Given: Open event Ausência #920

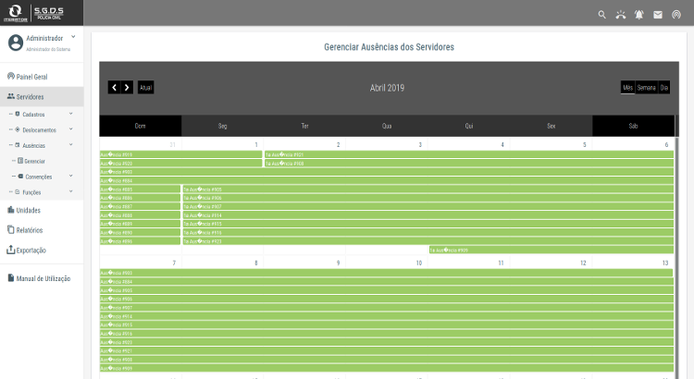Looking at the screenshot, I should [x=181, y=164].
